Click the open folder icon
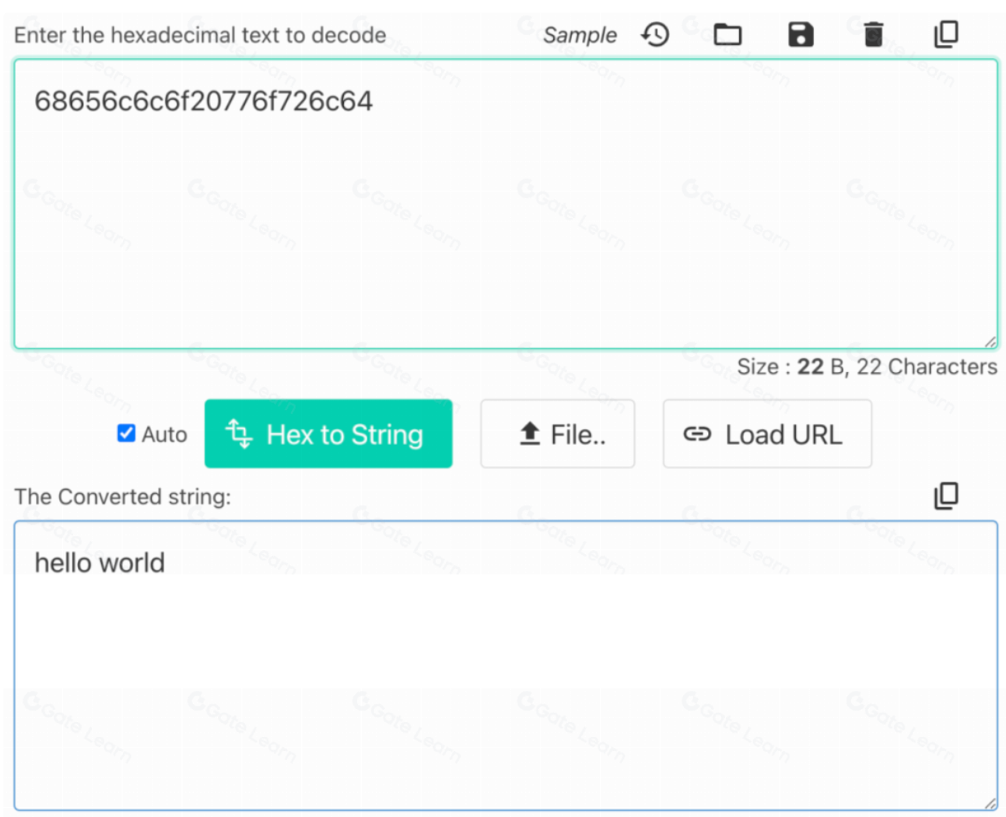Viewport: 1006px width, 817px height. click(x=727, y=34)
